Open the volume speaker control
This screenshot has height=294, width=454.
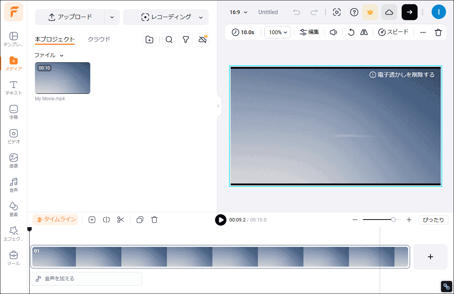(x=333, y=32)
